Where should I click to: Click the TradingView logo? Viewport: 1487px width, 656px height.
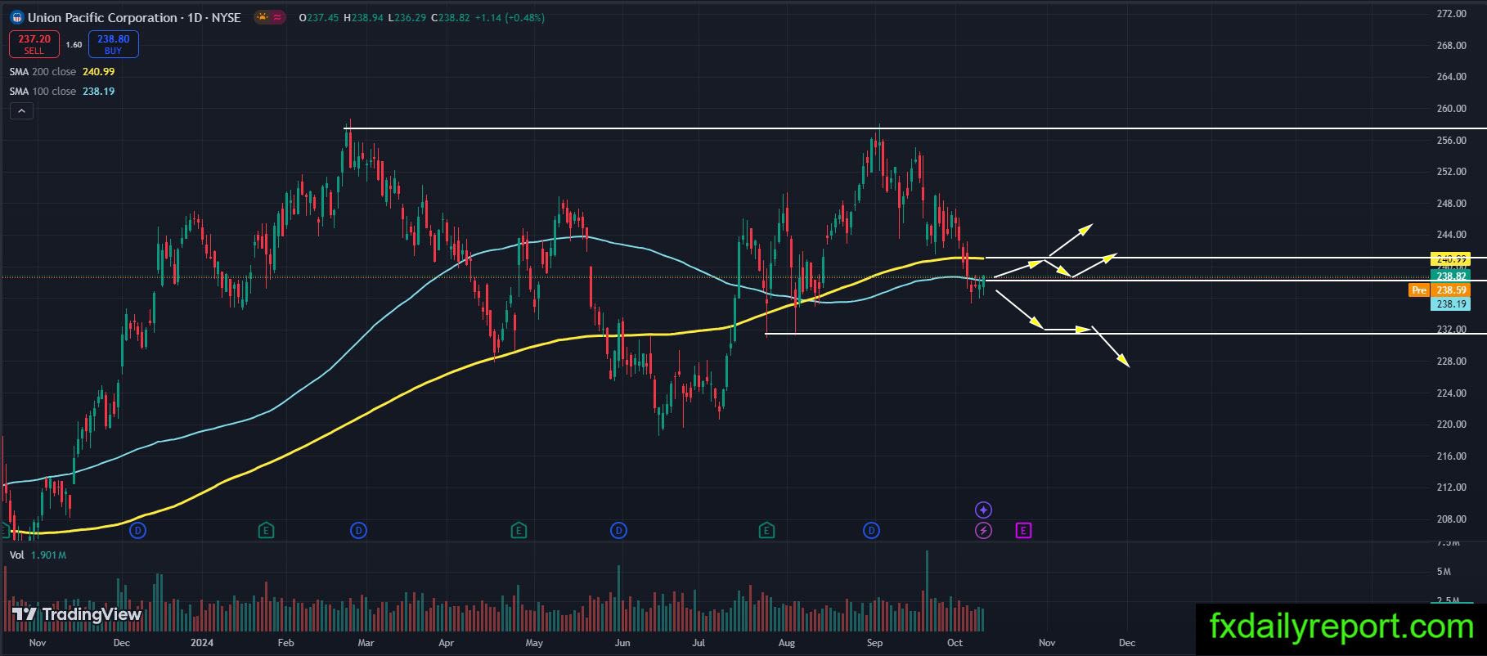point(77,614)
